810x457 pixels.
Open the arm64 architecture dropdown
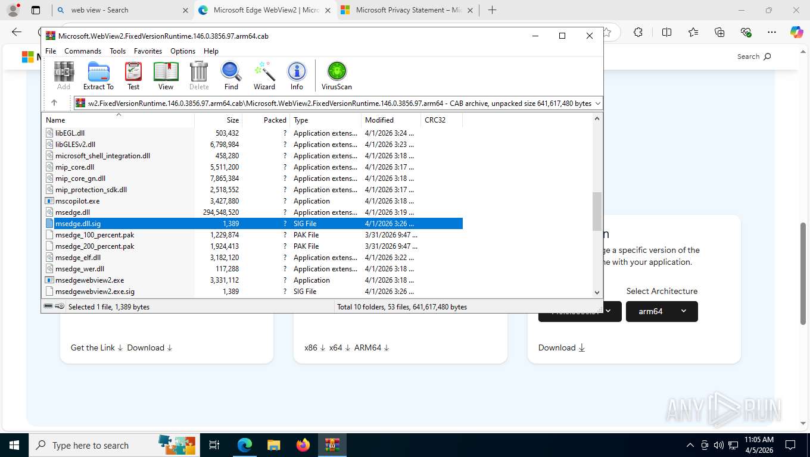click(x=662, y=311)
